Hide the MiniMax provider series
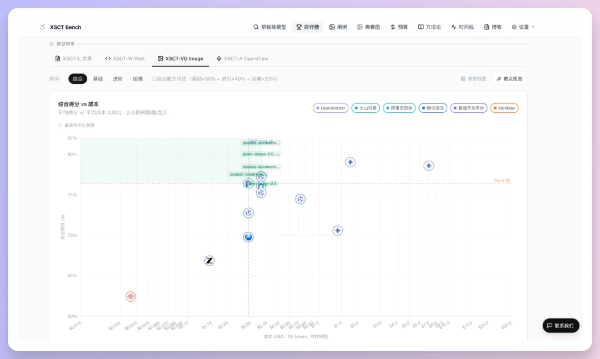Screen dimensions: 600x359 [x=504, y=108]
